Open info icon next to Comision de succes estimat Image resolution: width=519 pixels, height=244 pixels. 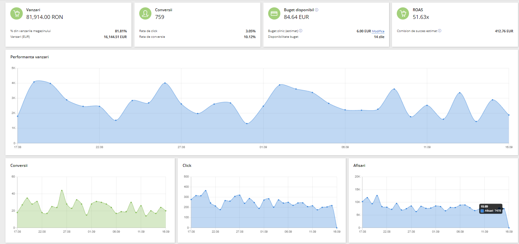[x=440, y=31]
